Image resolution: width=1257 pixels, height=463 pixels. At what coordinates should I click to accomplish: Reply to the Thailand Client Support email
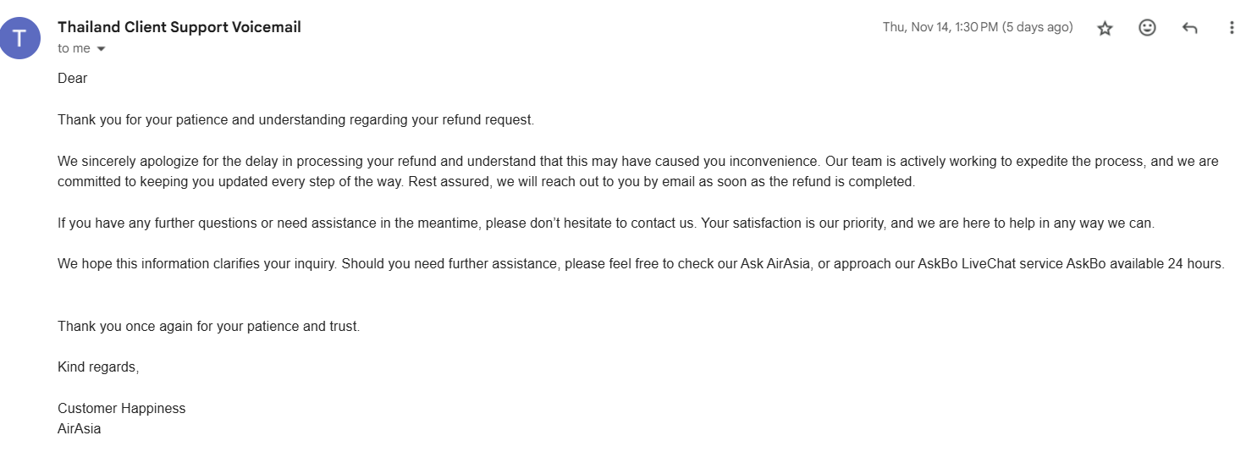[x=1189, y=28]
